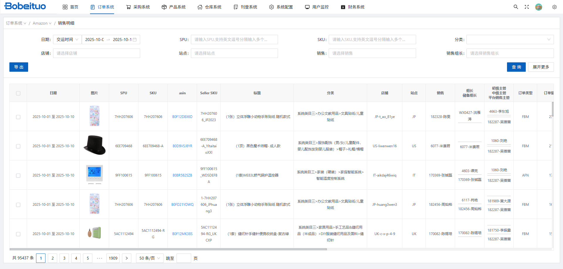This screenshot has width=563, height=269.
Task: Open the 仓库系统 menu
Action: pyautogui.click(x=209, y=7)
